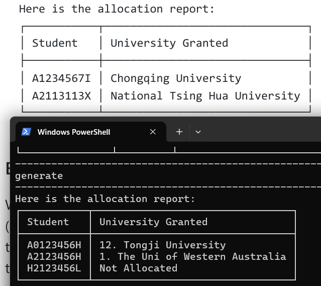Click '12. Tongji University' entry

point(163,245)
